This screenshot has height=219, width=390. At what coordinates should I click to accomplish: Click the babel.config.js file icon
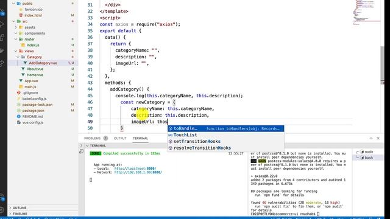[x=19, y=99]
